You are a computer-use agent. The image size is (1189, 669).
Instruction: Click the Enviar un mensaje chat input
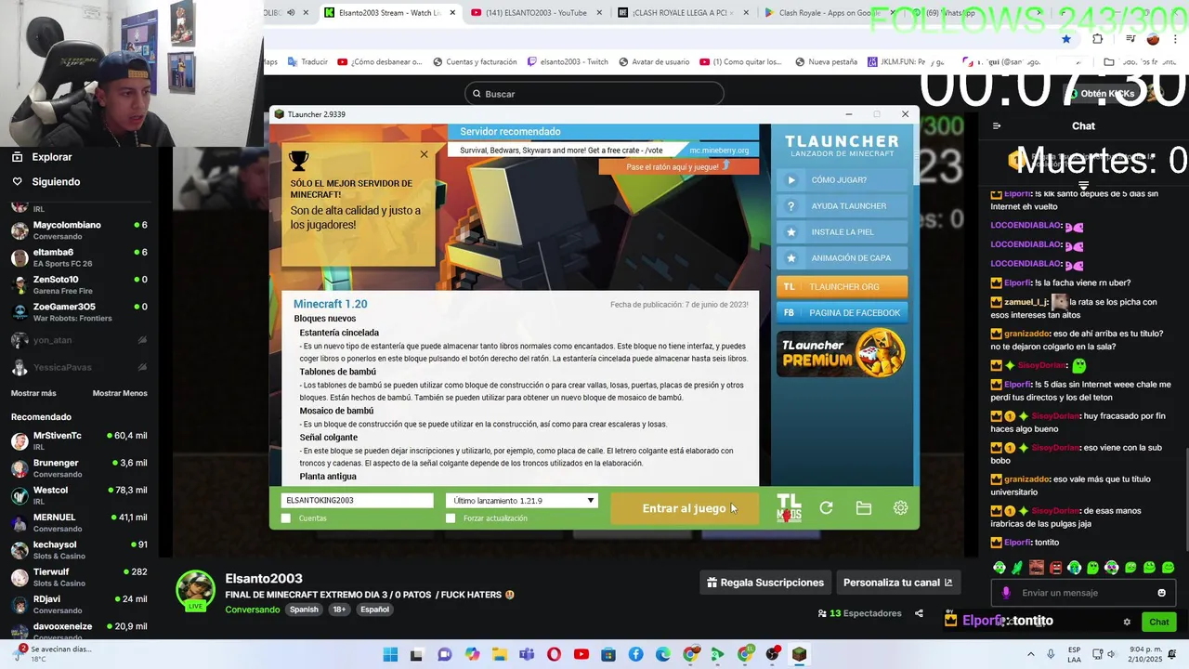(1082, 593)
